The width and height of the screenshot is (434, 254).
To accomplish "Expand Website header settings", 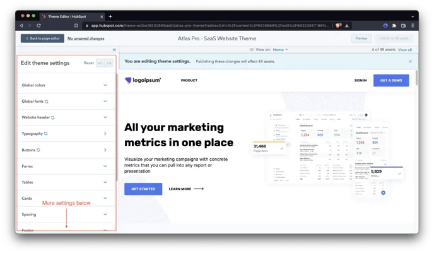I will pyautogui.click(x=66, y=118).
